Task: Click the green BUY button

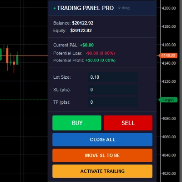Action: click(x=77, y=123)
